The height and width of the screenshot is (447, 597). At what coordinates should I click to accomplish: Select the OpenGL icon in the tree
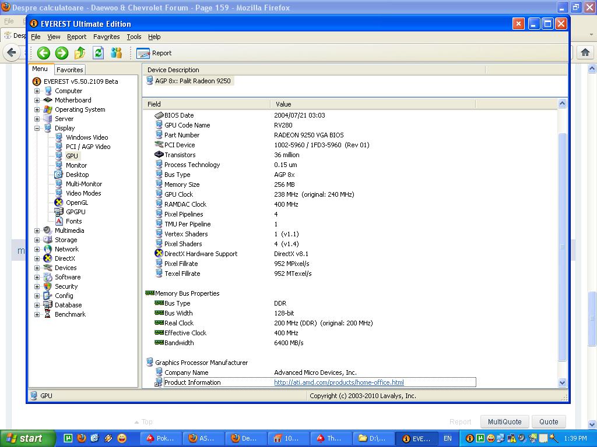click(x=59, y=203)
